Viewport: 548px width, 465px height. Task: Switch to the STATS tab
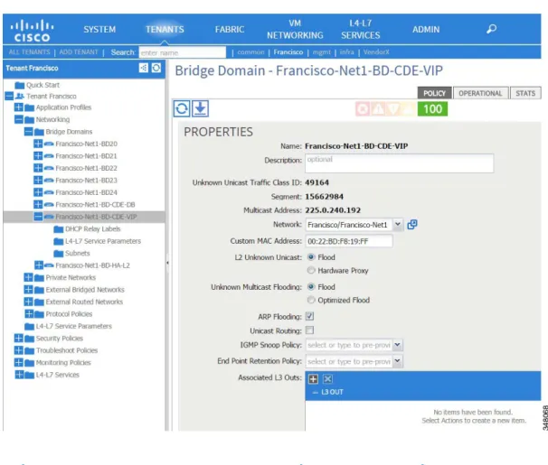(x=525, y=93)
